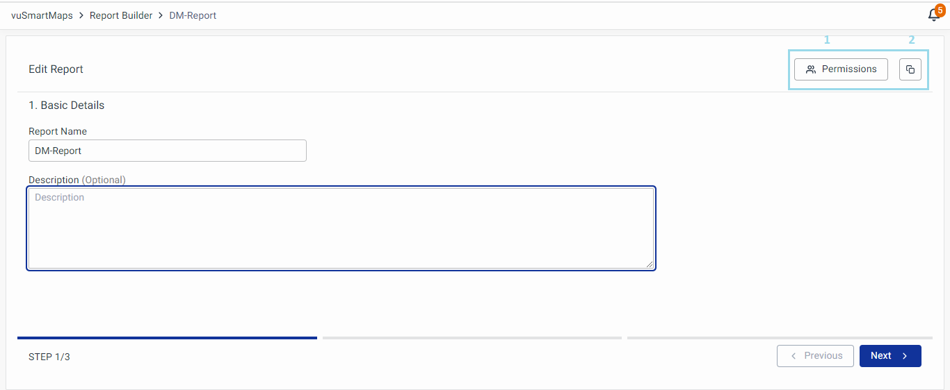This screenshot has height=390, width=950.
Task: Click the Previous button
Action: tap(815, 356)
